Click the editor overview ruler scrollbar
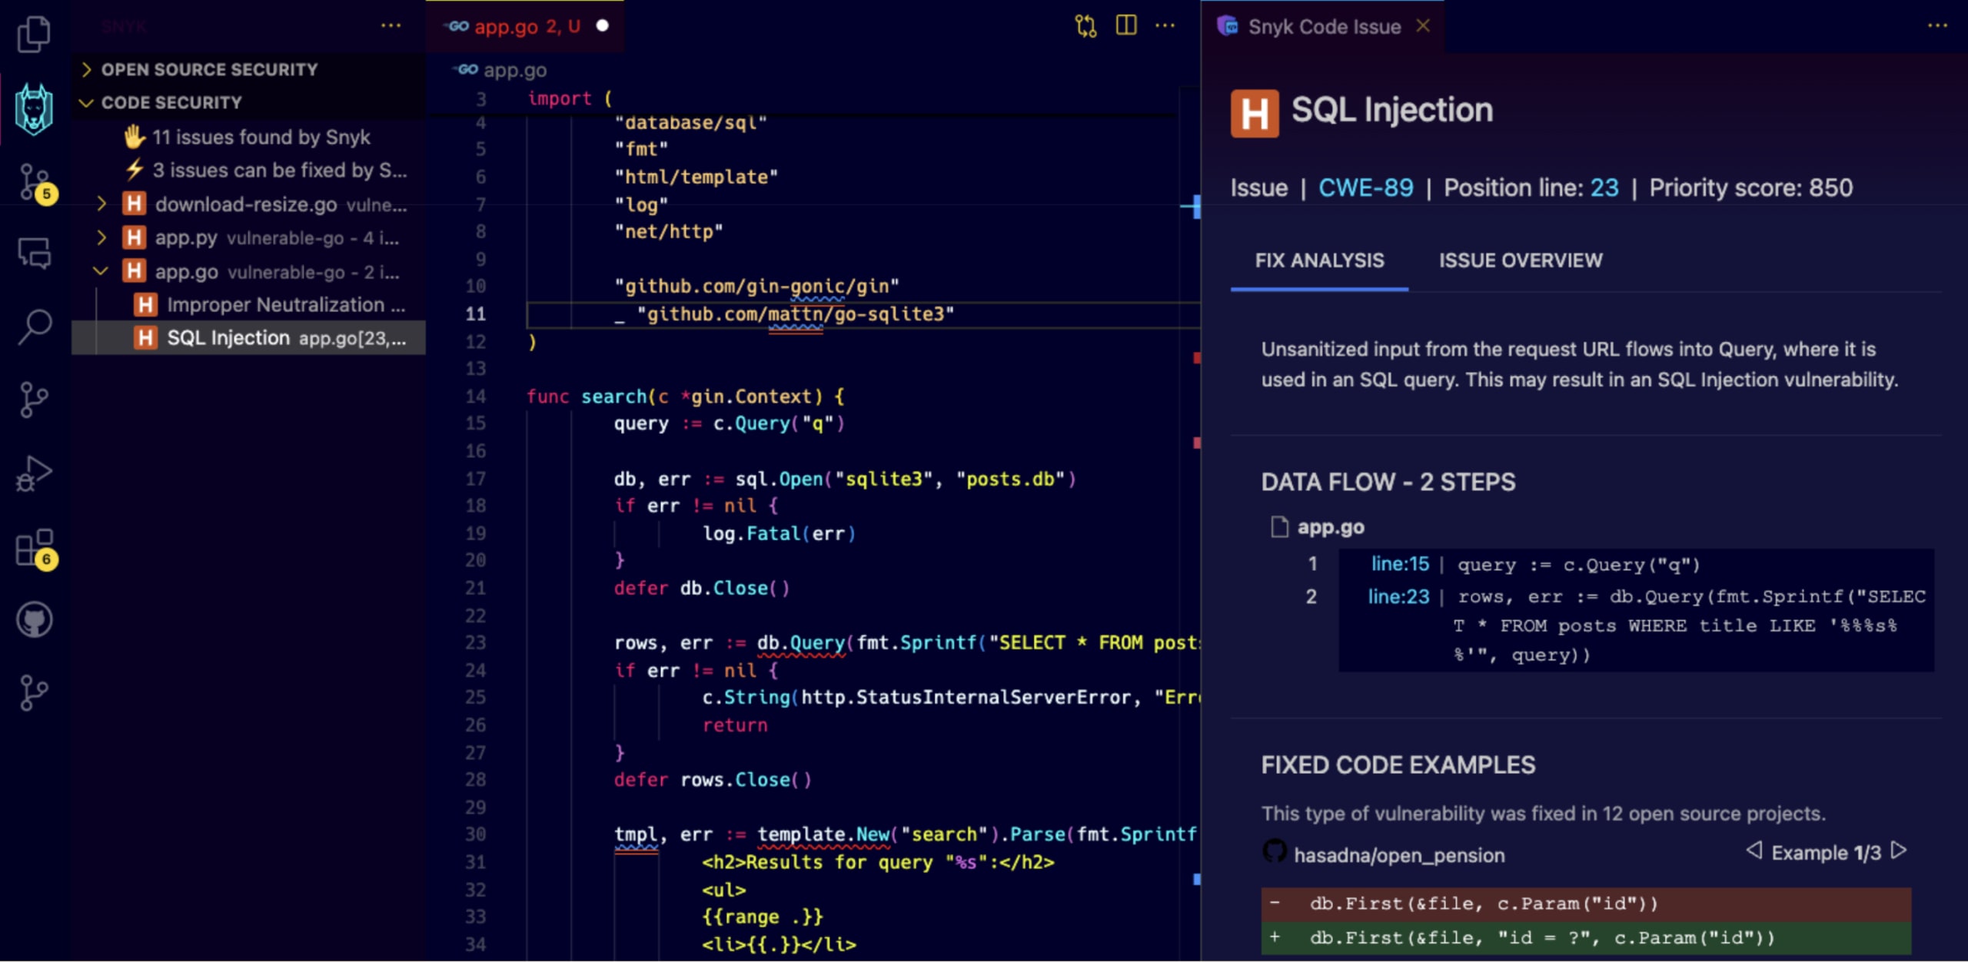 pyautogui.click(x=1191, y=522)
